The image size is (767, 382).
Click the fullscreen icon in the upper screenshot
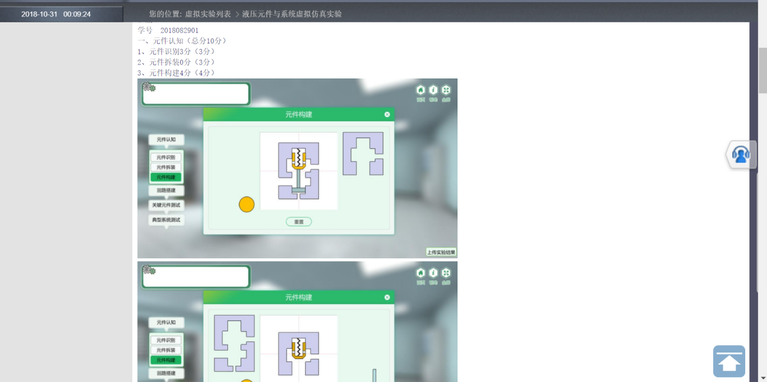tap(446, 90)
